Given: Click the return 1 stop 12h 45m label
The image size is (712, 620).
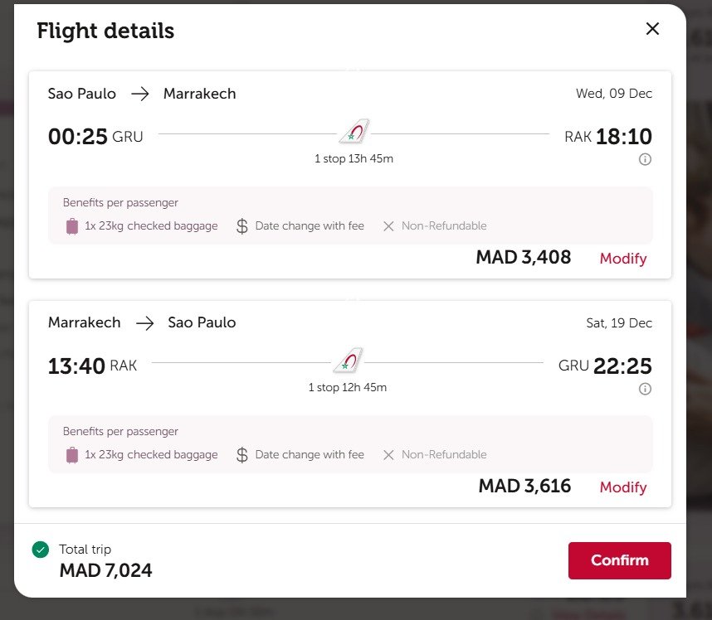Looking at the screenshot, I should [348, 387].
